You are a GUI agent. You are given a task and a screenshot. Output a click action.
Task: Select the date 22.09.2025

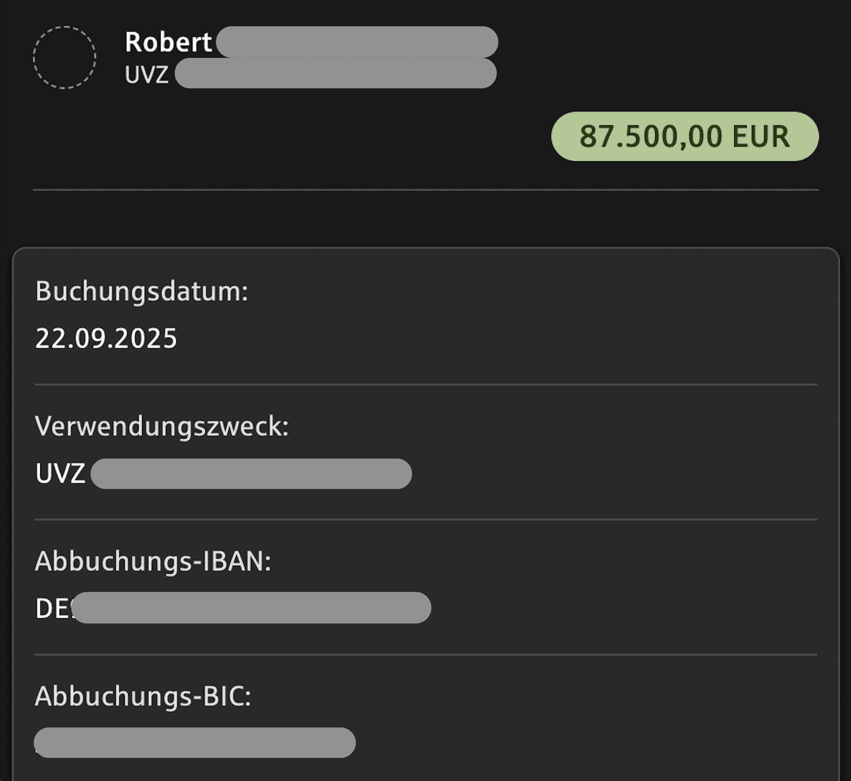pyautogui.click(x=105, y=337)
